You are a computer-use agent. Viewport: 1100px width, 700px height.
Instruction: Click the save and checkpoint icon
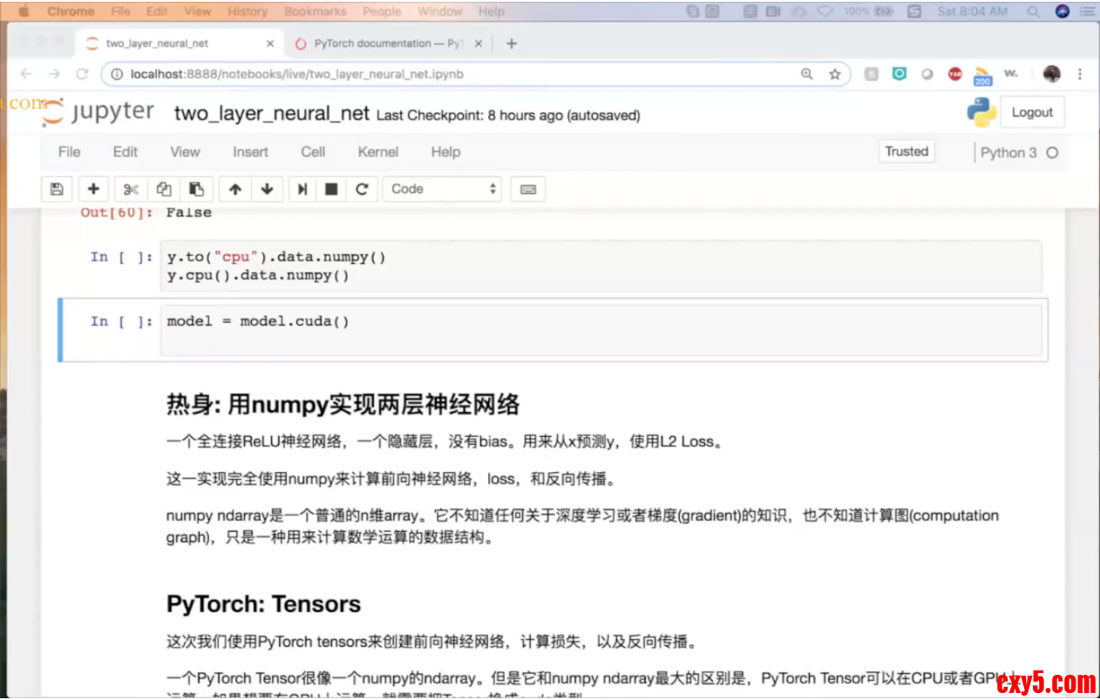tap(57, 189)
